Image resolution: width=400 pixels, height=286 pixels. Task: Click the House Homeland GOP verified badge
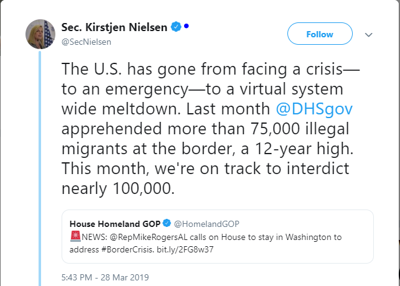[x=167, y=223]
